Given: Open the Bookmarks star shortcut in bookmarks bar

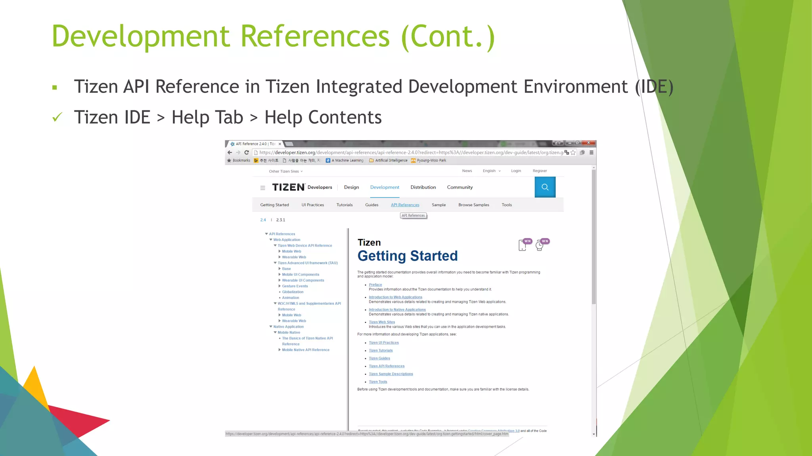Looking at the screenshot, I should click(239, 160).
